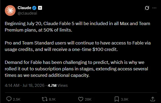Image resolution: width=161 pixels, height=103 pixels.
Task: Open Claude's profile avatar picture
Action: pos(10,11)
